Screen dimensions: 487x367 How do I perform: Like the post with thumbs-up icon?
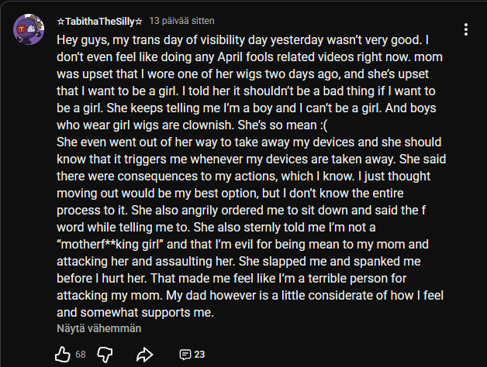coord(64,355)
